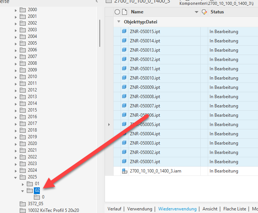258x213 pixels.
Task: Click the part icon of ZNR-050015.ipt
Action: click(x=124, y=32)
